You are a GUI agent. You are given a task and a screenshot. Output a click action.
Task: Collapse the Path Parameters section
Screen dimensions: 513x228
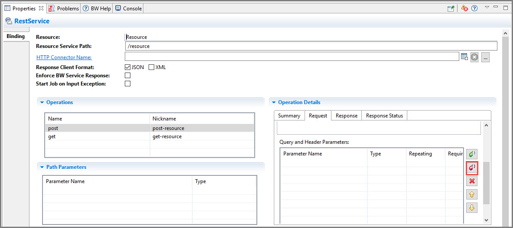pyautogui.click(x=42, y=167)
